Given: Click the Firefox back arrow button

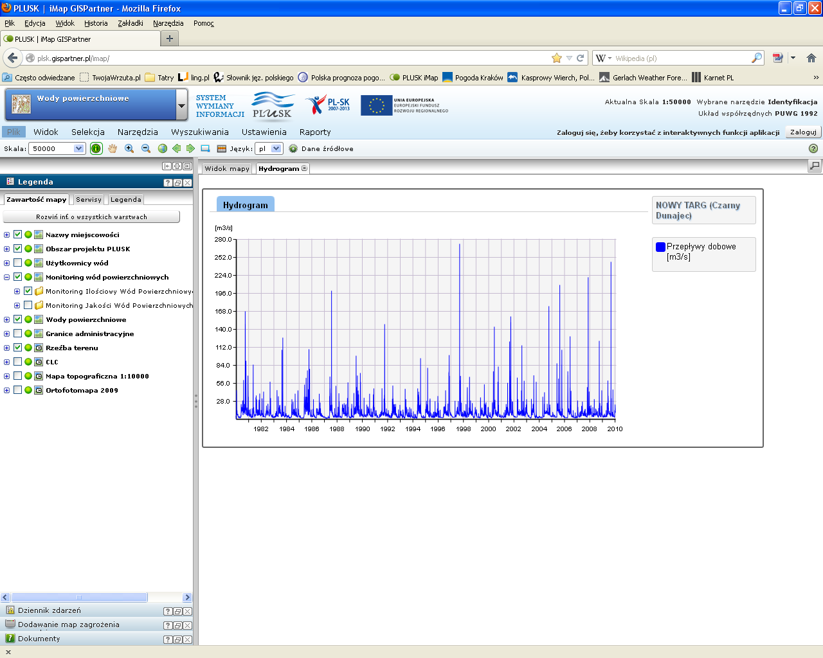Looking at the screenshot, I should click(12, 58).
